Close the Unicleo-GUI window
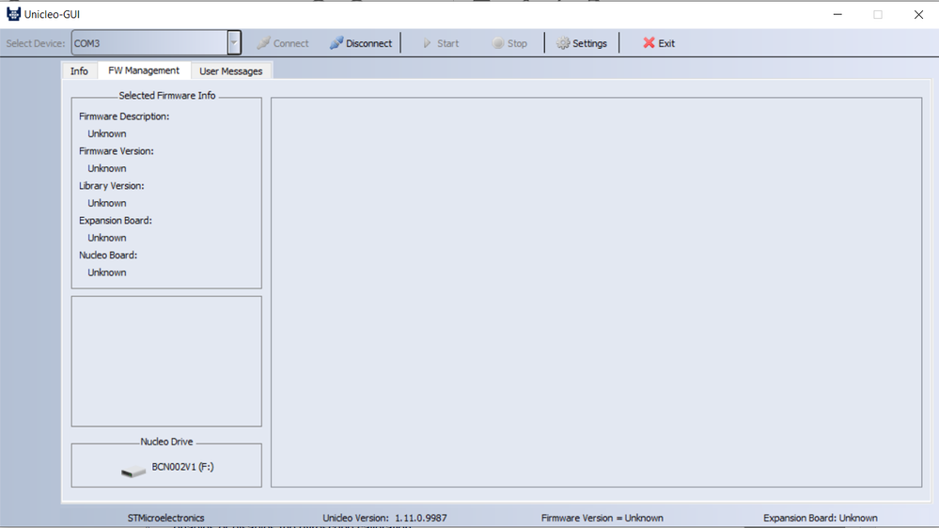939x528 pixels. point(918,14)
